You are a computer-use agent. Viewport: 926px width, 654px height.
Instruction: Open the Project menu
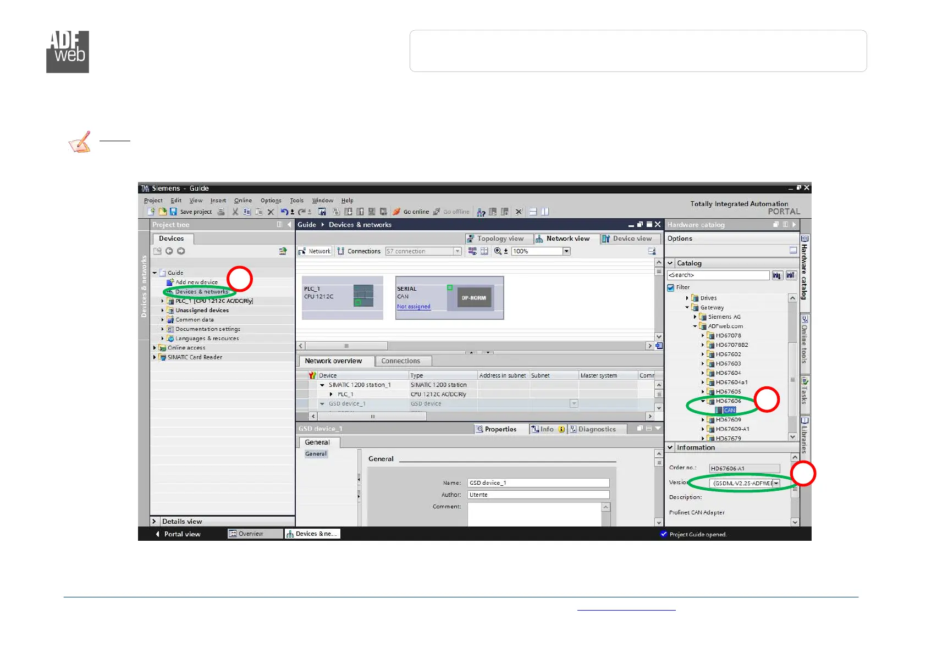[153, 201]
